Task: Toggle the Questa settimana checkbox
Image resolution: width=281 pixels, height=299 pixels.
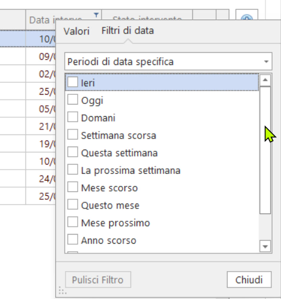Action: click(x=72, y=152)
